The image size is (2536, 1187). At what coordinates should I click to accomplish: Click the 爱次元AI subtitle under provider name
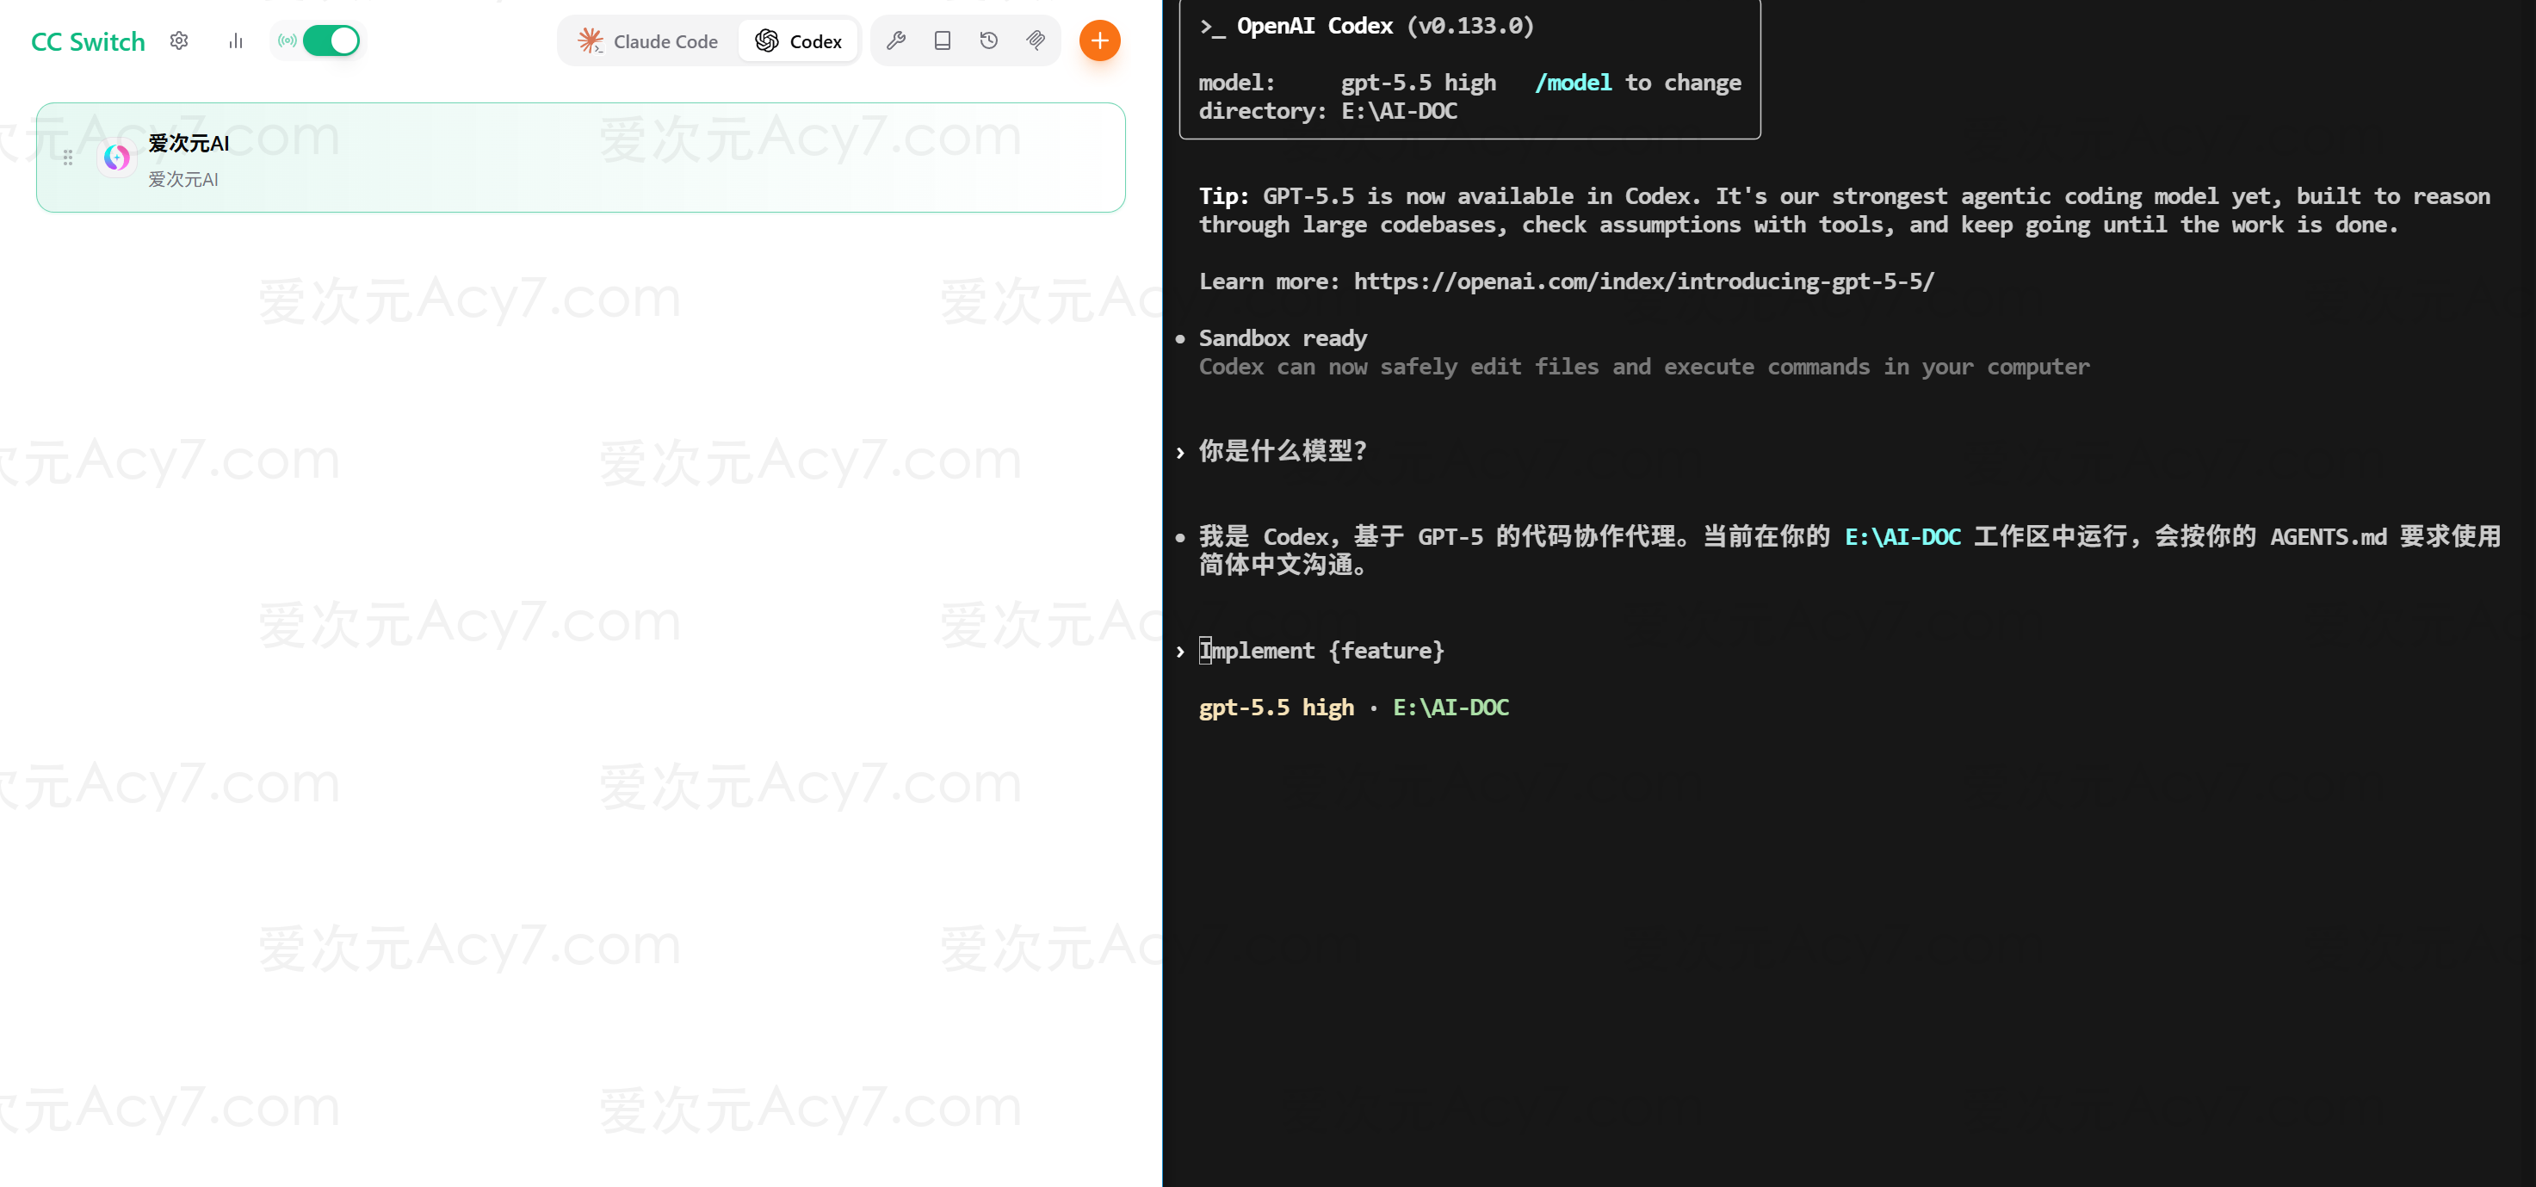pos(183,179)
